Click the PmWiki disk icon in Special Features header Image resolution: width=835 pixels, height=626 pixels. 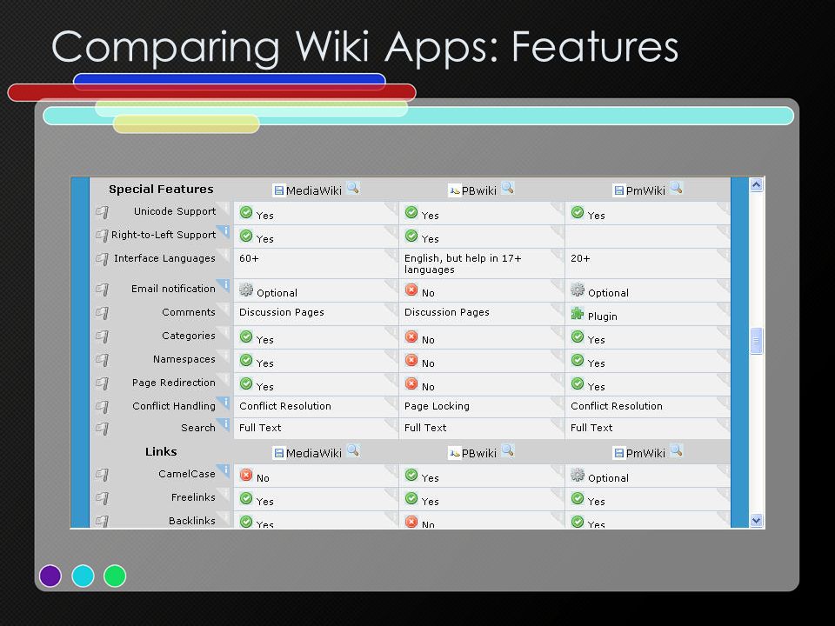coord(618,190)
